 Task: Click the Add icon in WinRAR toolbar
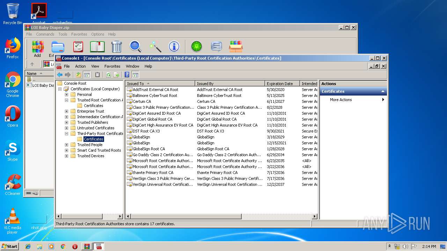[x=37, y=49]
